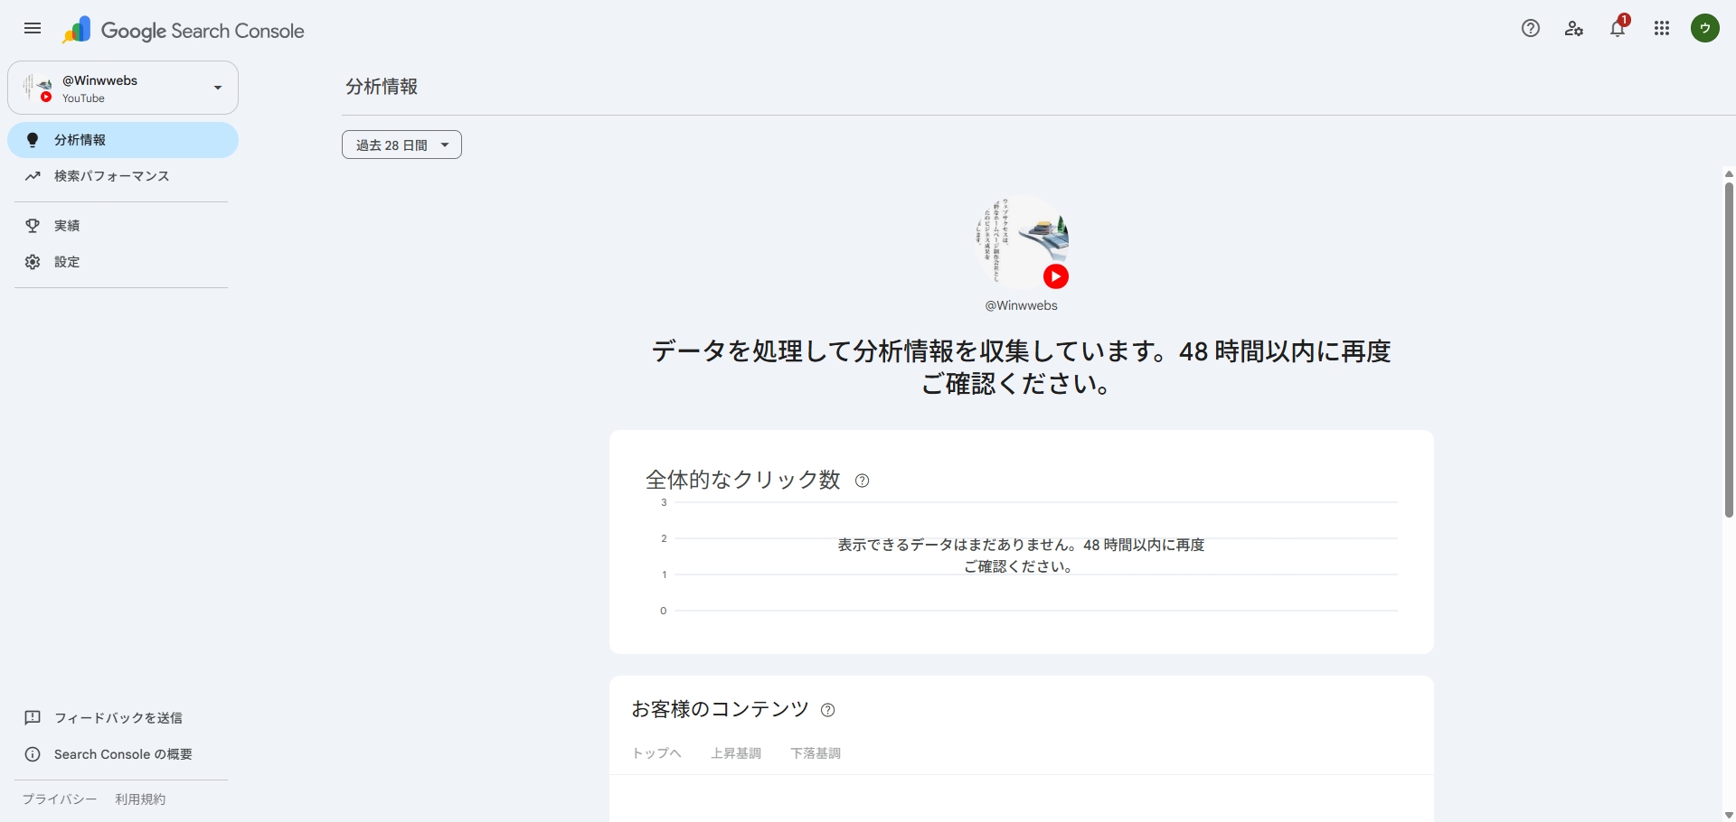
Task: Click the page vertical scrollbar thumb
Action: coord(1729,350)
